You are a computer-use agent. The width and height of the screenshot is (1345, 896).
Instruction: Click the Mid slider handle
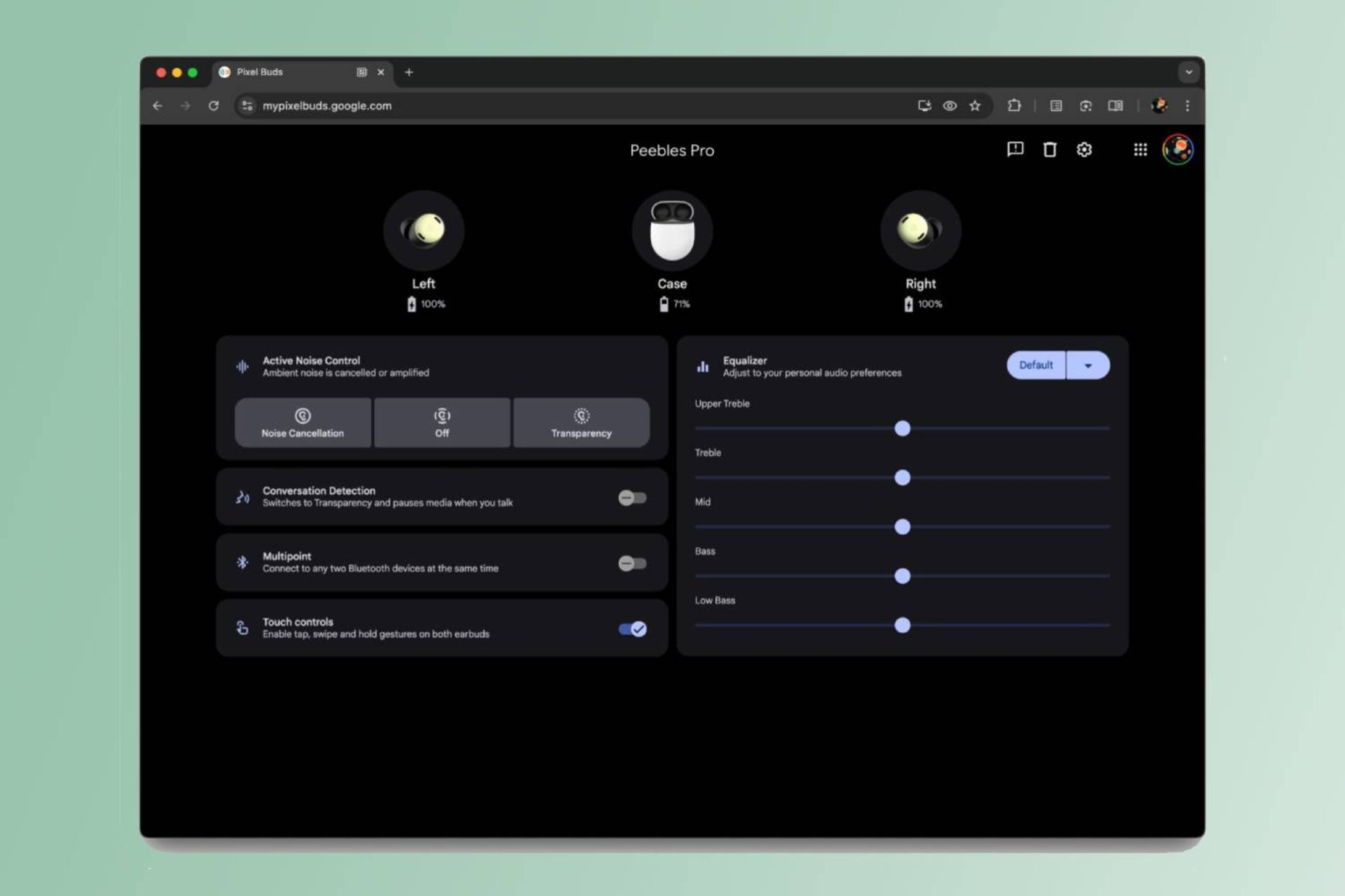click(902, 526)
